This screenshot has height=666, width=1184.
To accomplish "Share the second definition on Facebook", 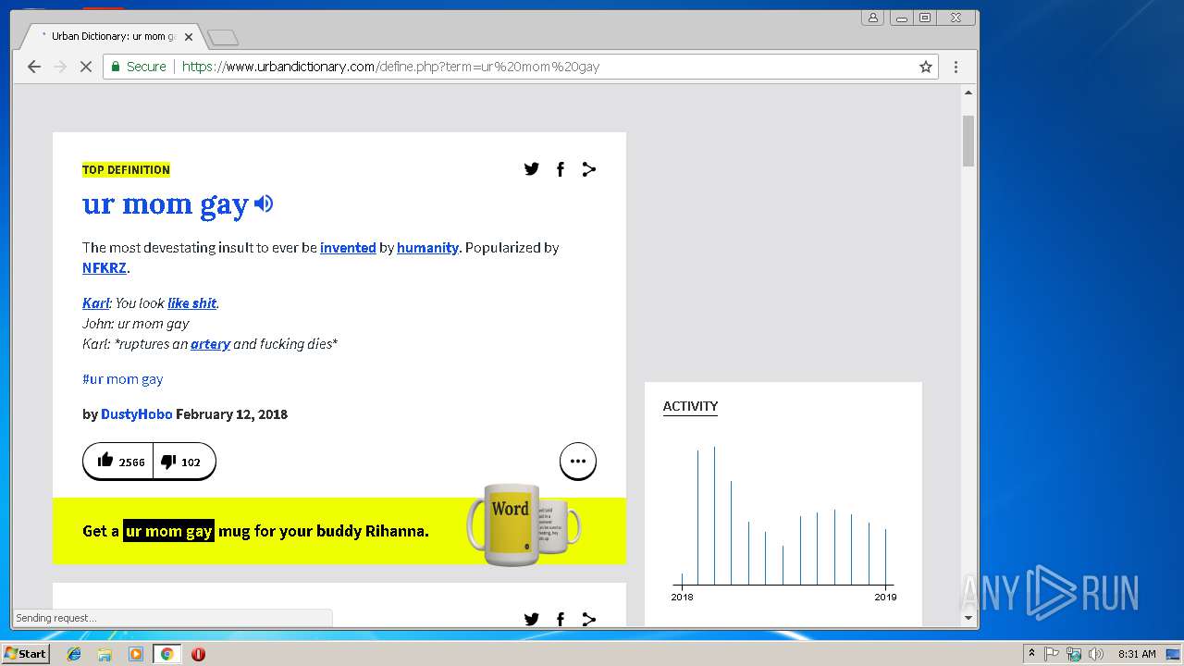I will [x=560, y=619].
